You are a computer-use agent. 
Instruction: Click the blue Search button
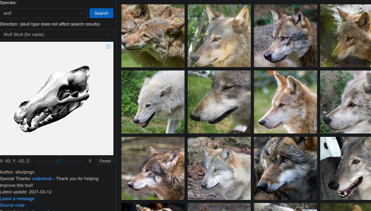coord(101,13)
